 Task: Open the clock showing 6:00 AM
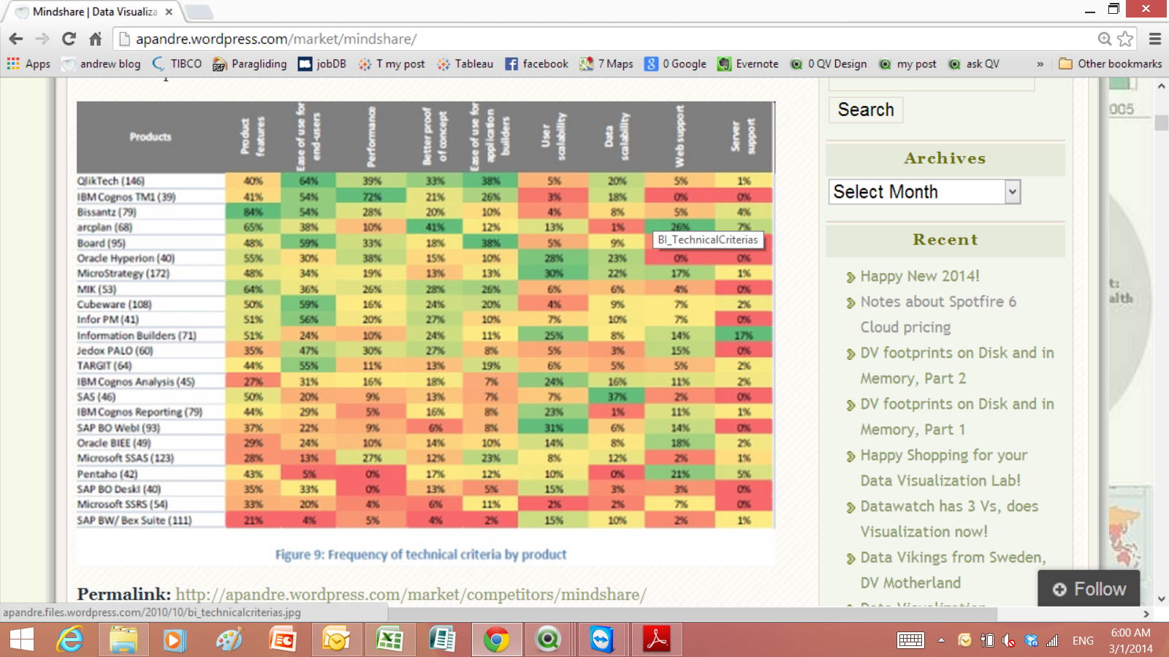click(1130, 640)
